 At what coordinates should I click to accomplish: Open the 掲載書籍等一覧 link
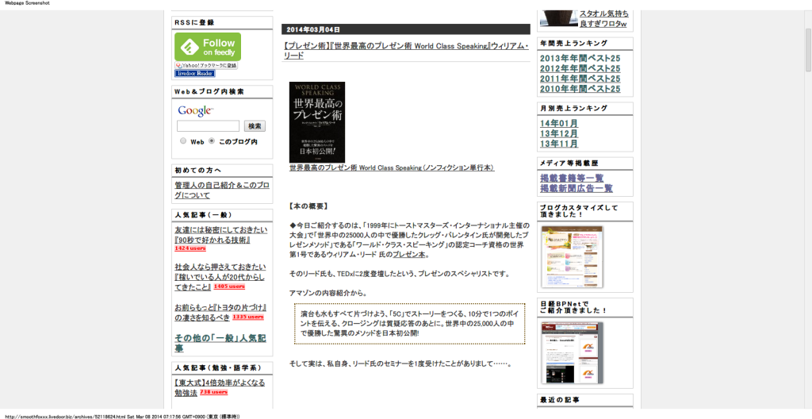click(572, 179)
